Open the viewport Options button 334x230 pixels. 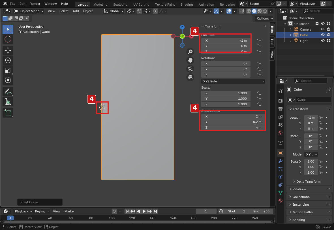(x=264, y=18)
